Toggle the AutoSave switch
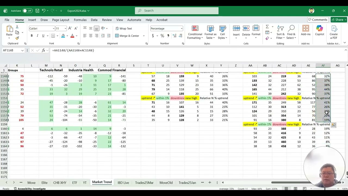Viewport: 348px width, 196px height. (27, 11)
